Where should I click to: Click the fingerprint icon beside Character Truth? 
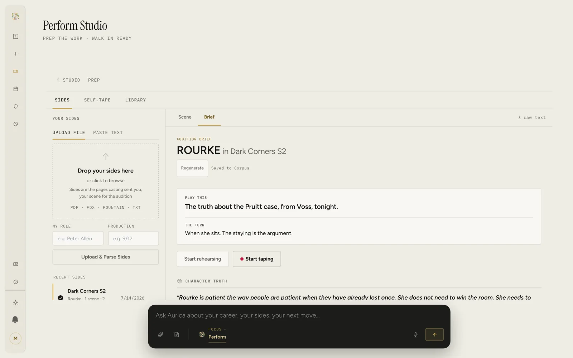pos(179,281)
